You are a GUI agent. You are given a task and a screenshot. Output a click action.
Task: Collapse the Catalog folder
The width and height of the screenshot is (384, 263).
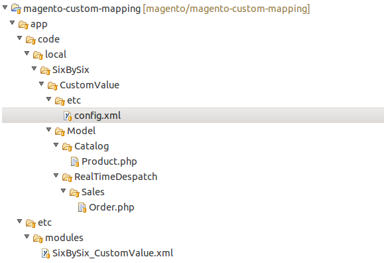coord(56,145)
